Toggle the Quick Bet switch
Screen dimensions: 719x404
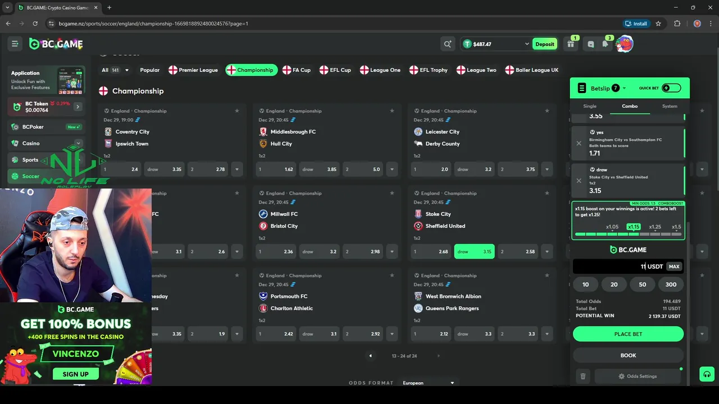671,88
